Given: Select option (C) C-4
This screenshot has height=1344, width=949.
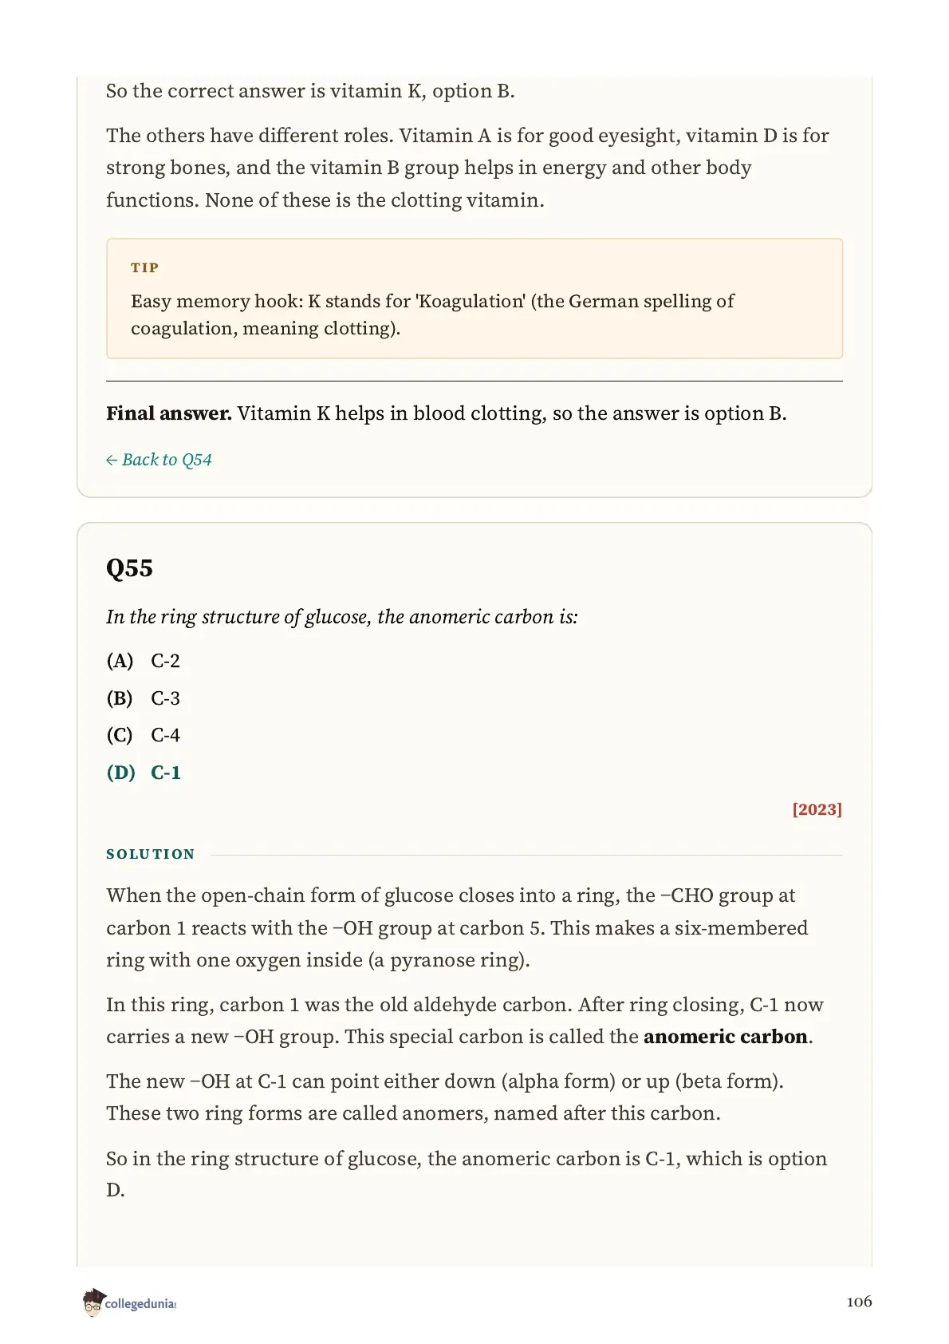Looking at the screenshot, I should coord(144,735).
